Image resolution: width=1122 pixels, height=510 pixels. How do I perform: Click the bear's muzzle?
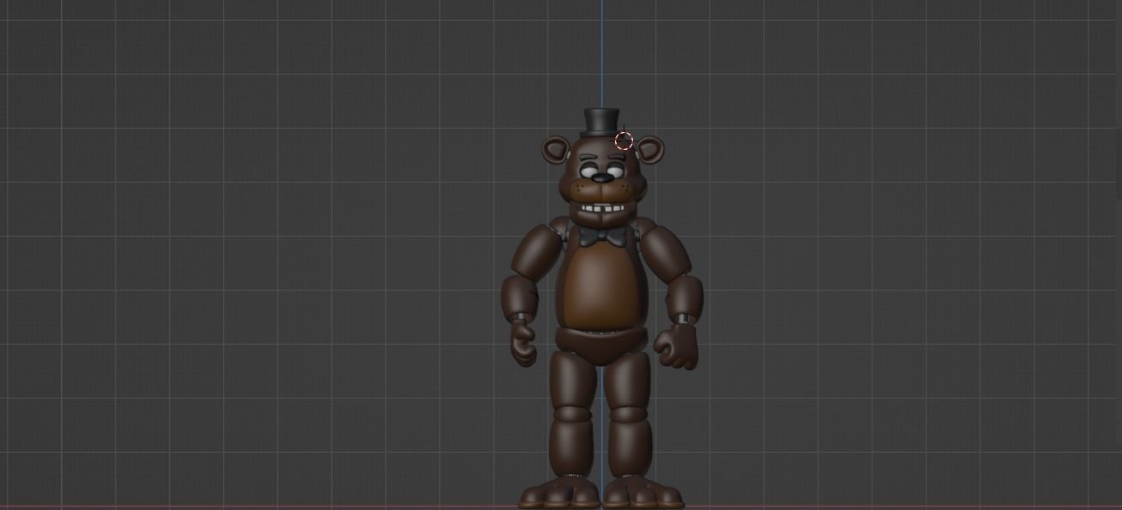tap(600, 189)
